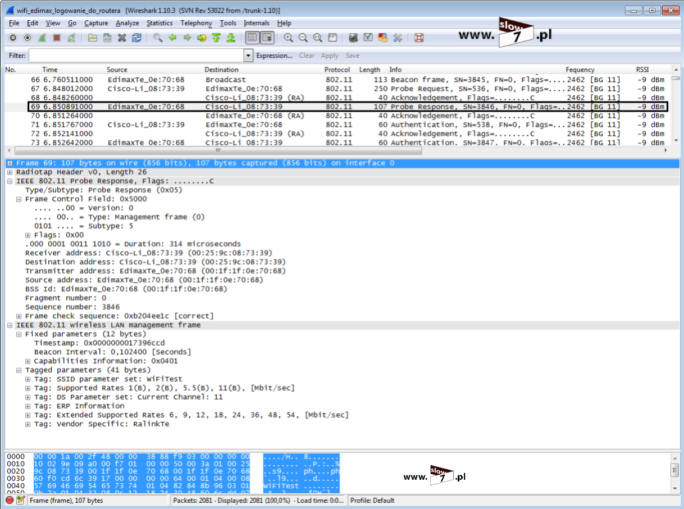Save this capture file icon

coord(107,38)
